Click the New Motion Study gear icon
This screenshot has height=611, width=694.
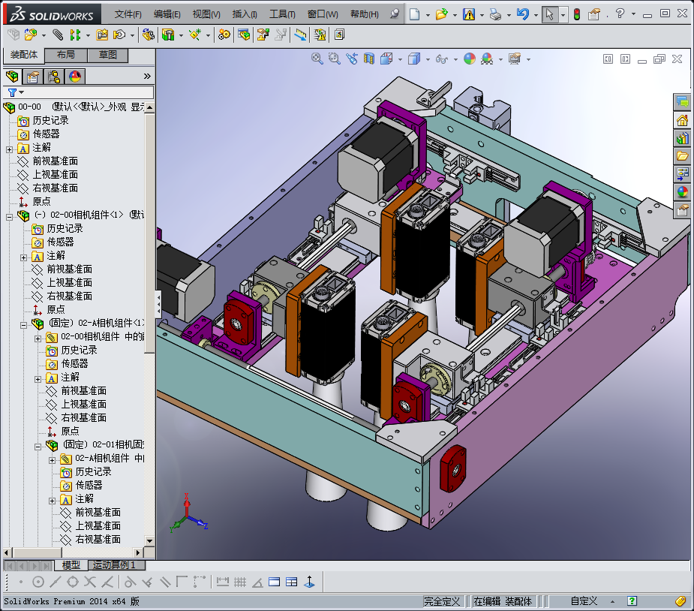click(x=224, y=35)
